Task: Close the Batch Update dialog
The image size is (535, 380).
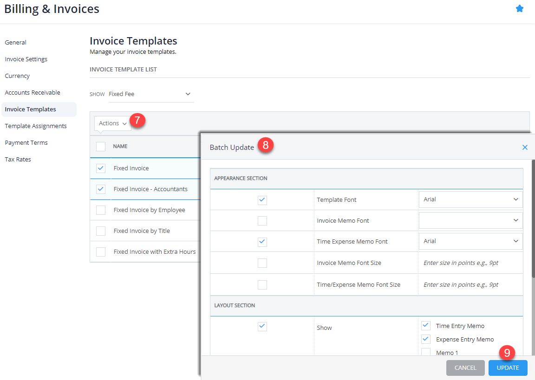Action: pos(525,147)
